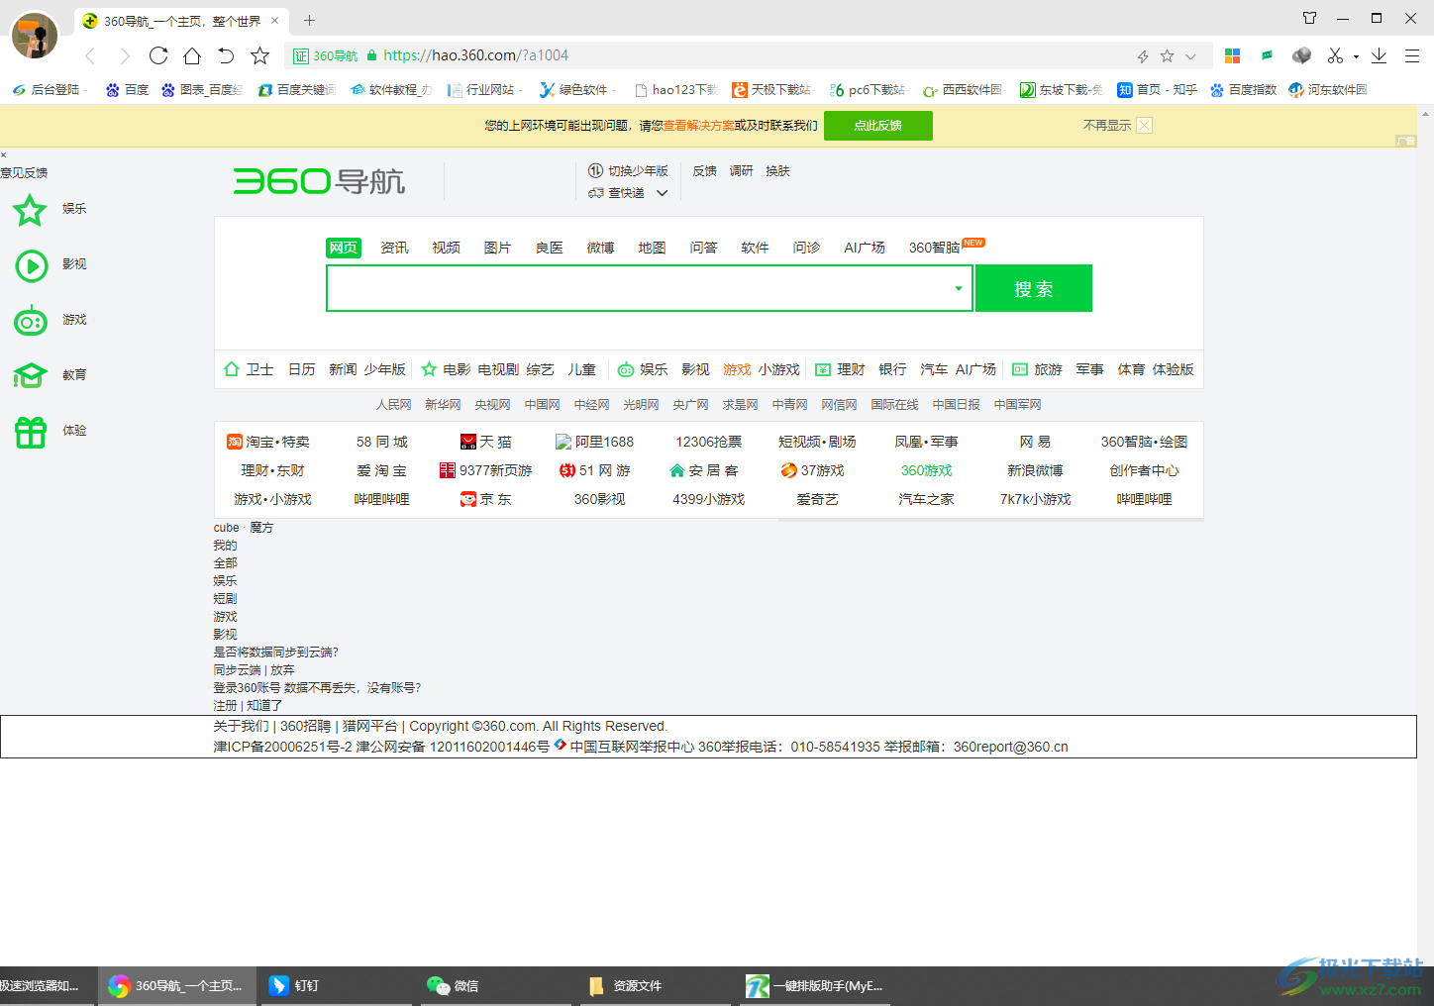
Task: Open 哔哩哔哩 link in last column
Action: (x=1144, y=499)
